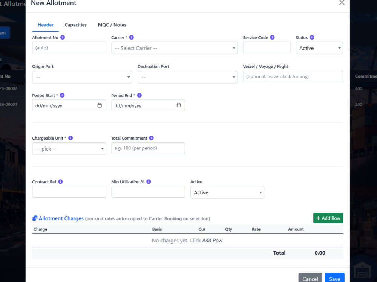The height and width of the screenshot is (282, 377).
Task: Click the Service Code input field
Action: 267,47
